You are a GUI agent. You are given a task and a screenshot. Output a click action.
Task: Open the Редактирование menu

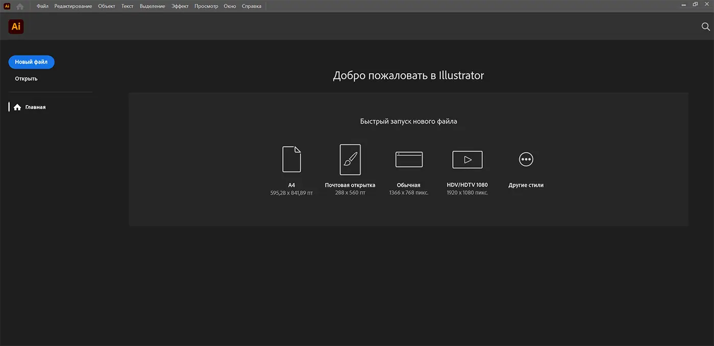(73, 6)
